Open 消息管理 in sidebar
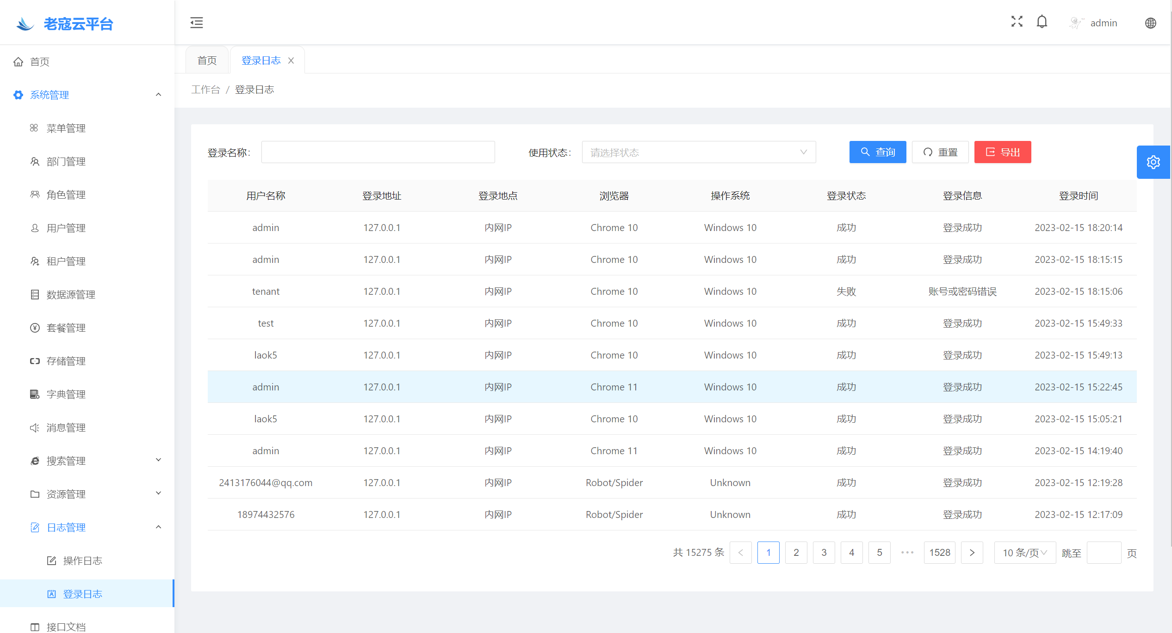This screenshot has height=633, width=1172. (x=66, y=427)
